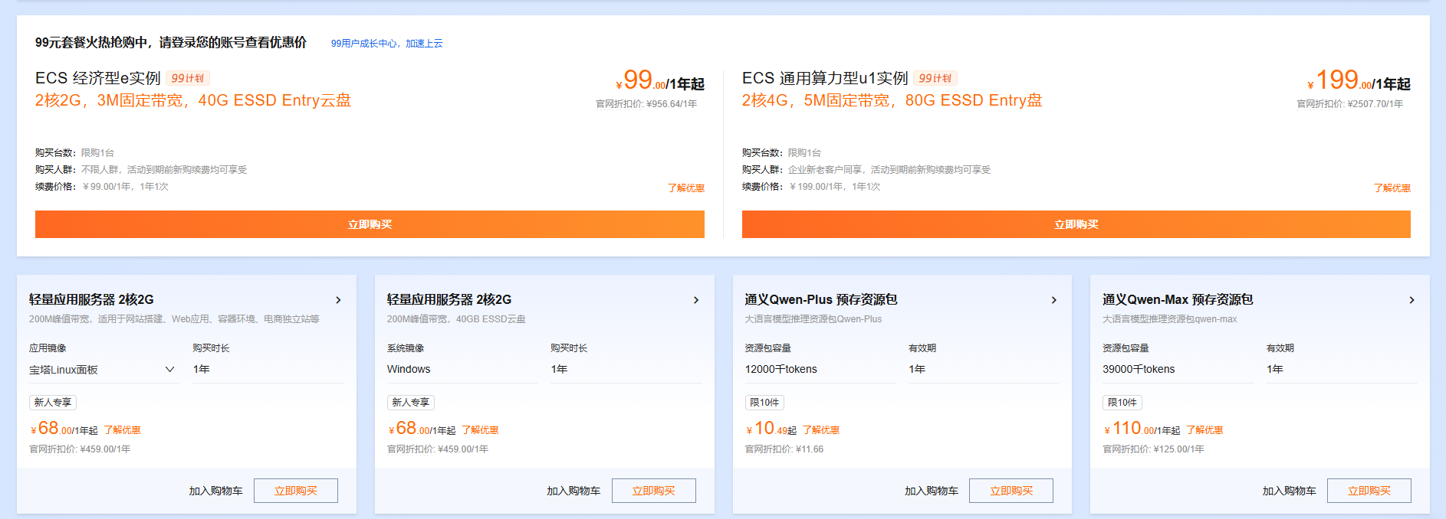Click the 99计划 tag beside ECS 经济型e实例

point(188,78)
